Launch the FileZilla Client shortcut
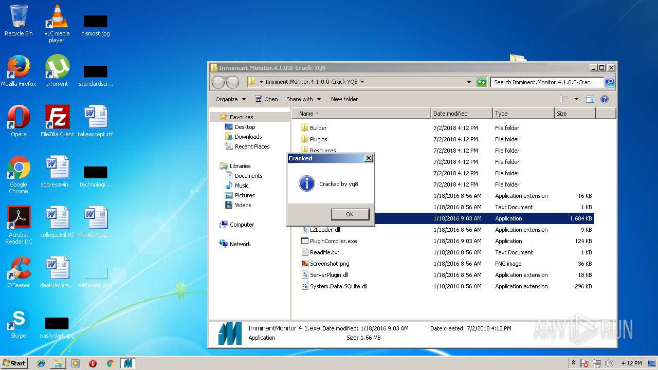The image size is (658, 370). [57, 121]
